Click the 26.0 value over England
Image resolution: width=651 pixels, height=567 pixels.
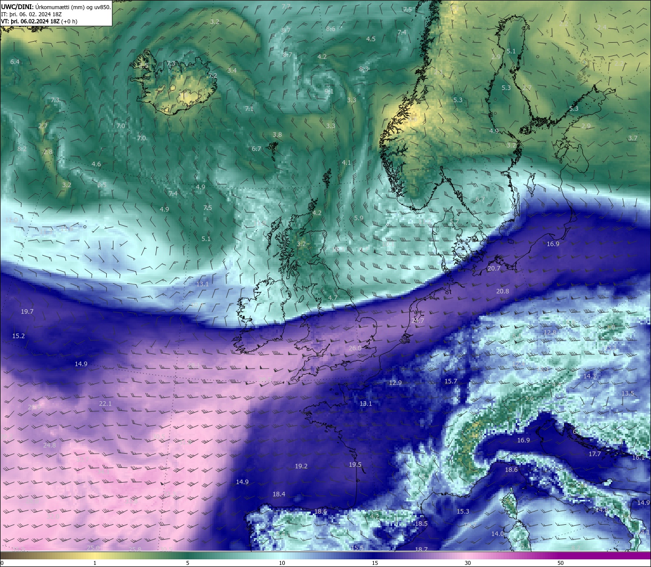355,348
